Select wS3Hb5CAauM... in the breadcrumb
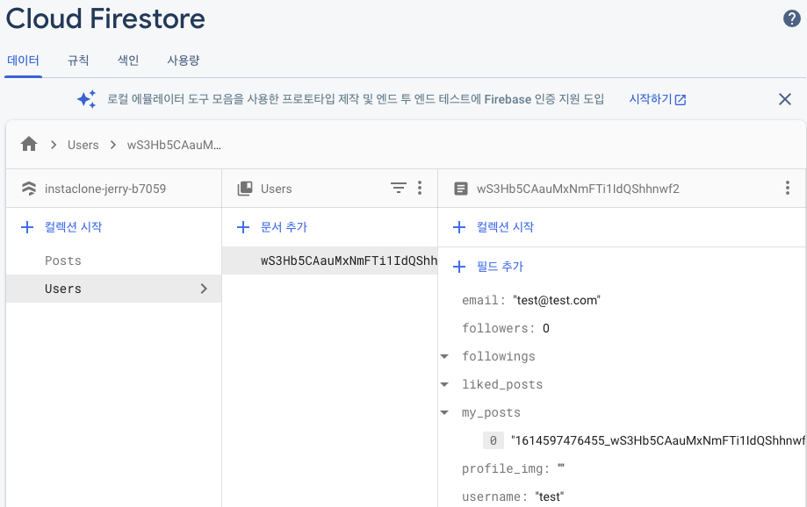Viewport: 807px width, 507px height. tap(174, 145)
